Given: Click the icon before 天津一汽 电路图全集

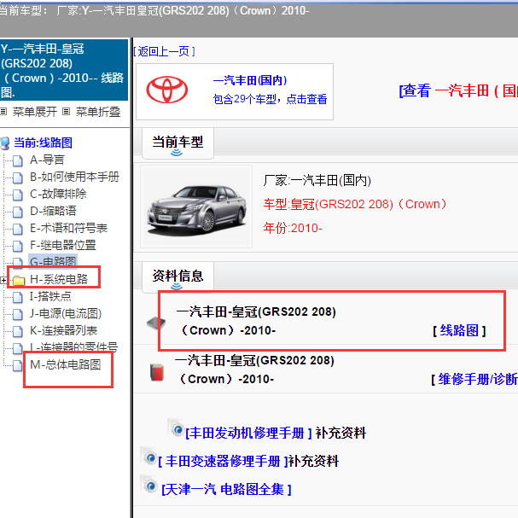Looking at the screenshot, I should 148,485.
